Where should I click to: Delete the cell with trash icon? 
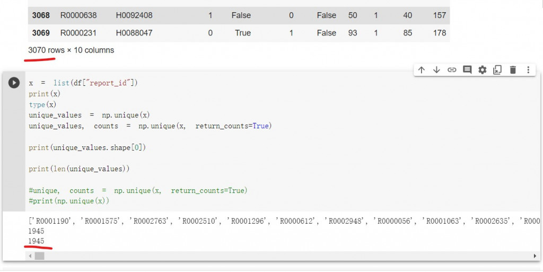click(513, 70)
